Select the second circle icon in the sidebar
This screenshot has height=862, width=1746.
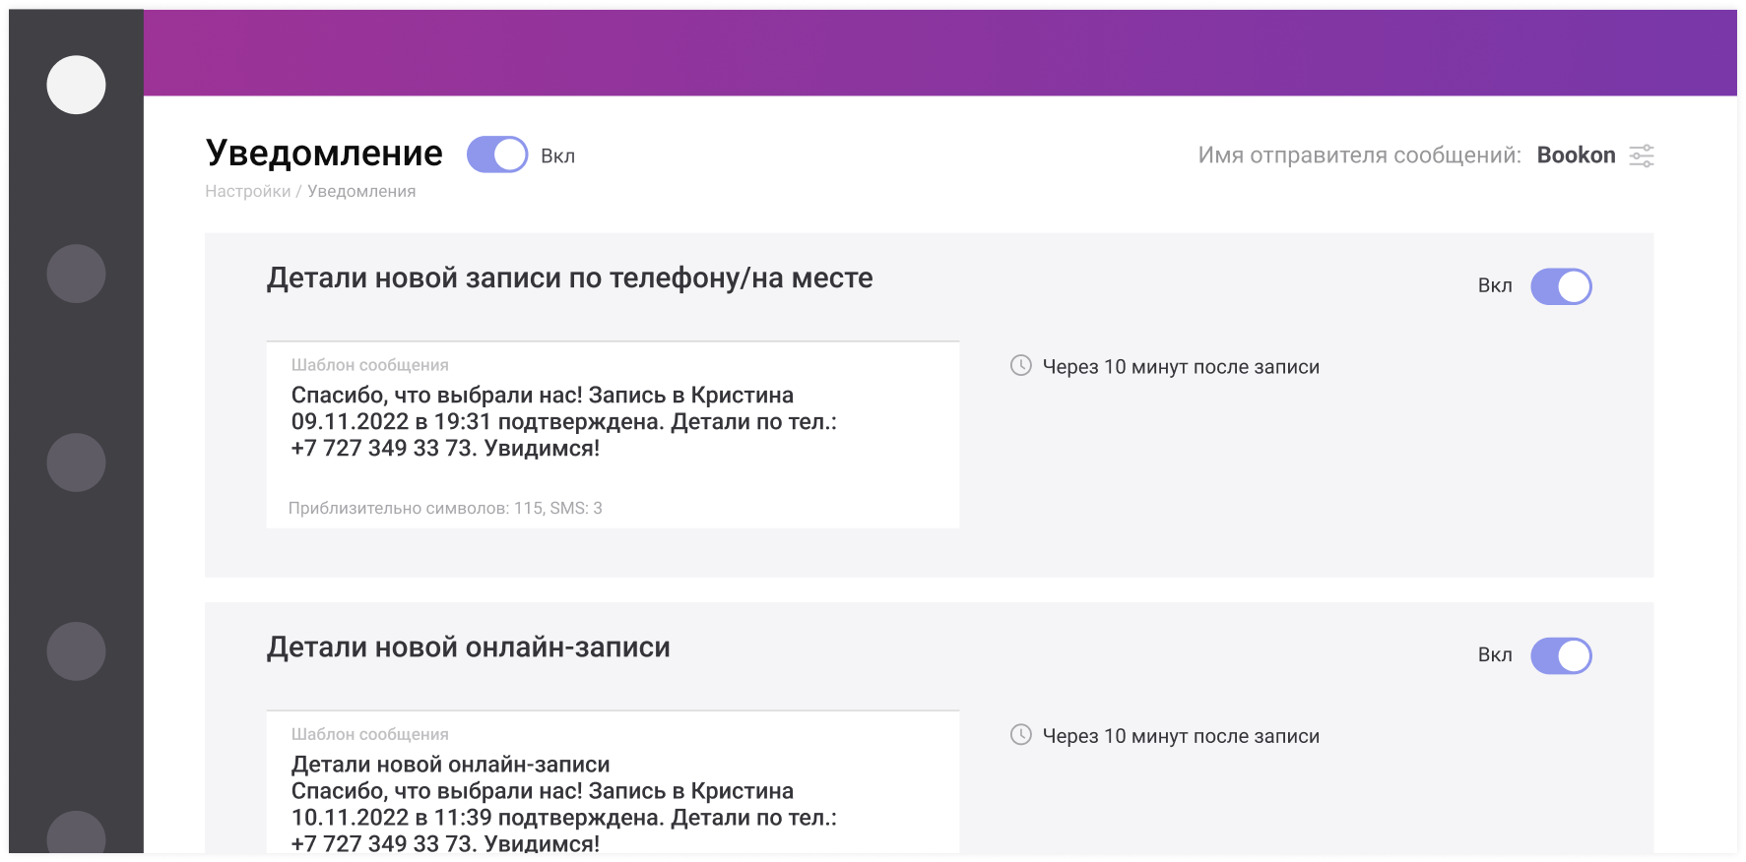point(76,274)
